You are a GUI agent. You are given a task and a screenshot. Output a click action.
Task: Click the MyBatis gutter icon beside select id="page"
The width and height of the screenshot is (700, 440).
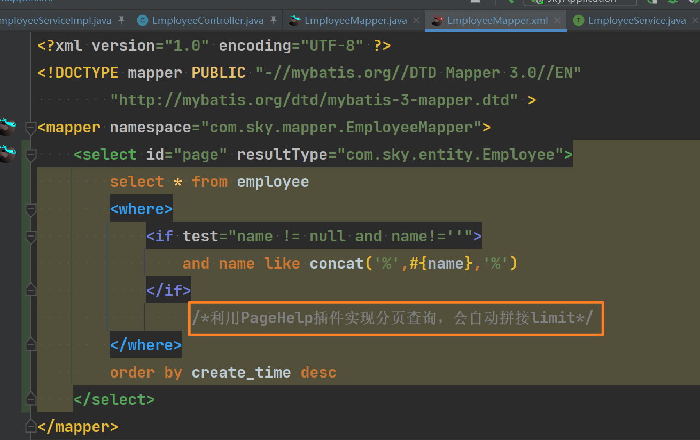pos(6,154)
